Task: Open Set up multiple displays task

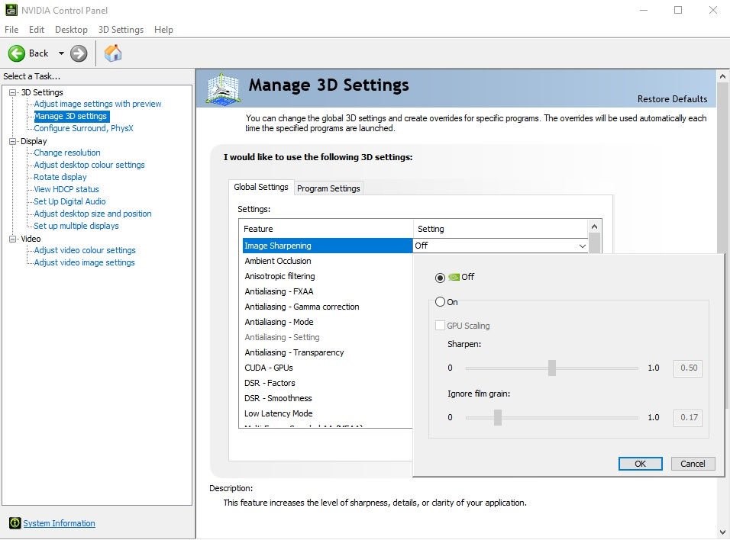Action: point(76,226)
